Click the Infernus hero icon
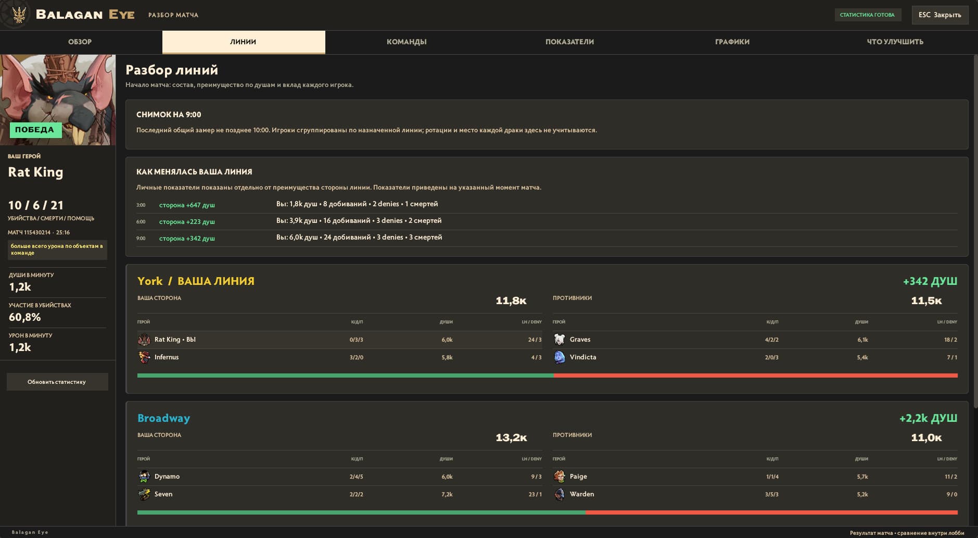 (x=144, y=357)
